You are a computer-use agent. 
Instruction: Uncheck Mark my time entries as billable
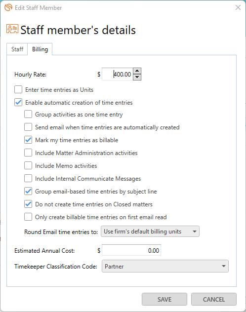[x=28, y=140]
